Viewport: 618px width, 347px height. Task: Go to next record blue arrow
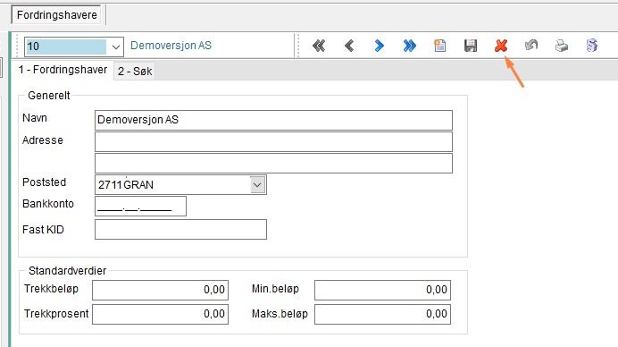click(380, 46)
